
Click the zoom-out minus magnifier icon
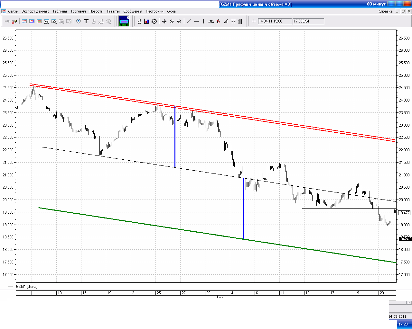[179, 22]
